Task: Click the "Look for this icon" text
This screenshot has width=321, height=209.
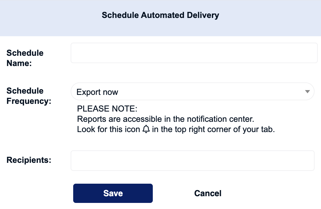Action: coord(108,129)
